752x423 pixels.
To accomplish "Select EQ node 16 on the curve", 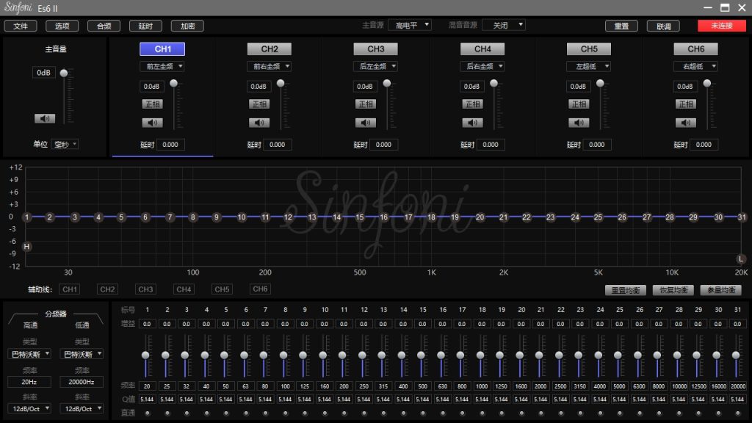I will (x=383, y=217).
